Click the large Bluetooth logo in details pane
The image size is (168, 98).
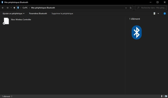(136, 32)
